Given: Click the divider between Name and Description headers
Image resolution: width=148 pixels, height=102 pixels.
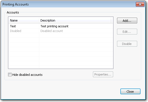Looking at the screenshot, I should (x=39, y=20).
